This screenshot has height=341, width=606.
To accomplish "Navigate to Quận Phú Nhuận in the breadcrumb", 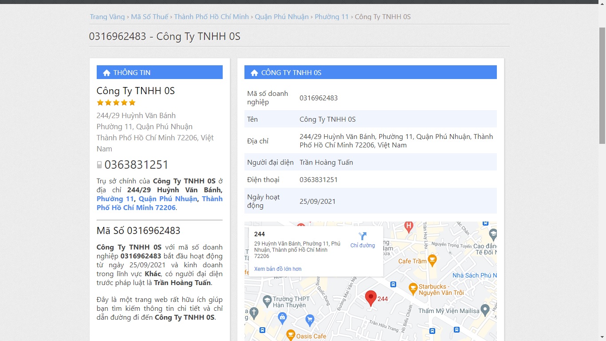I will (282, 17).
